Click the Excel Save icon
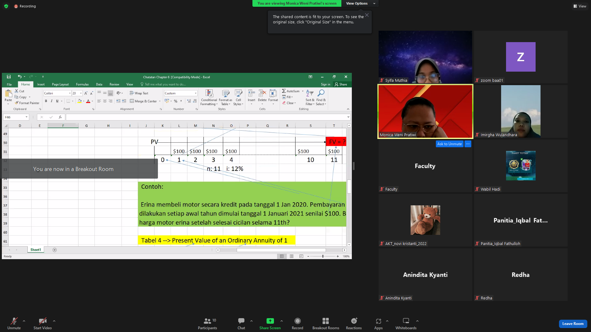 tap(9, 77)
